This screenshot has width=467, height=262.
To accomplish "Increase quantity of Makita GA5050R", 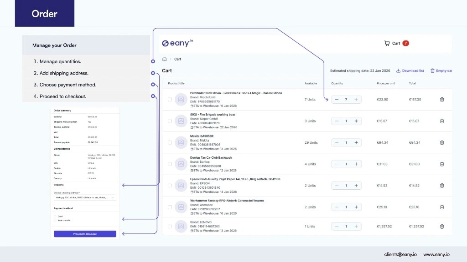I will 356,142.
